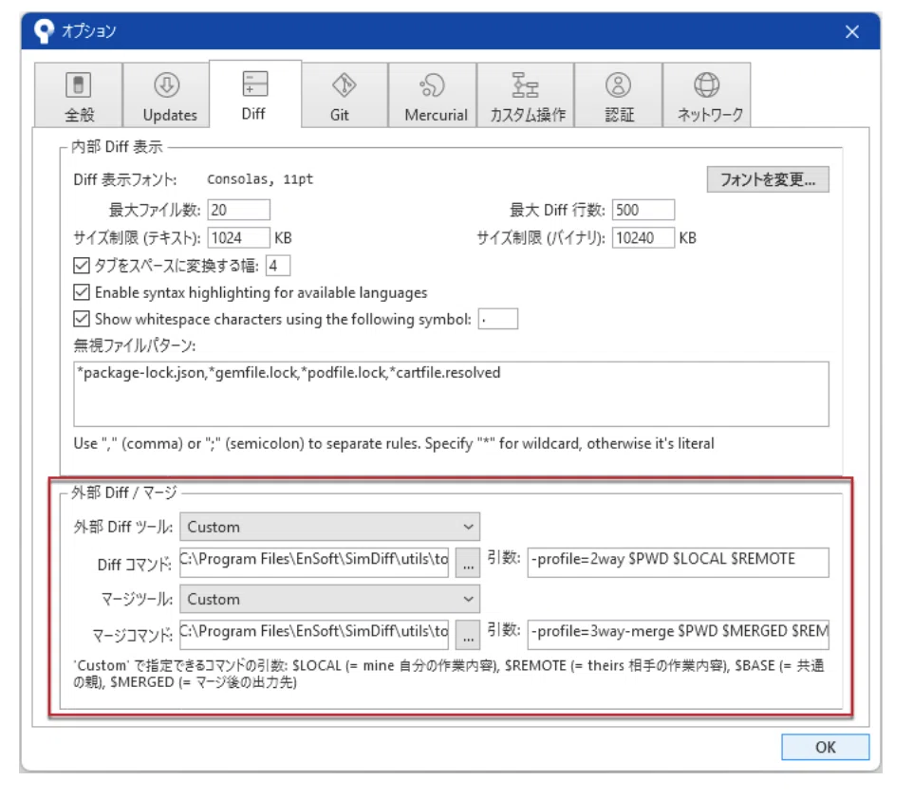Go to the Mercurial tab
Image resolution: width=913 pixels, height=799 pixels.
point(433,95)
